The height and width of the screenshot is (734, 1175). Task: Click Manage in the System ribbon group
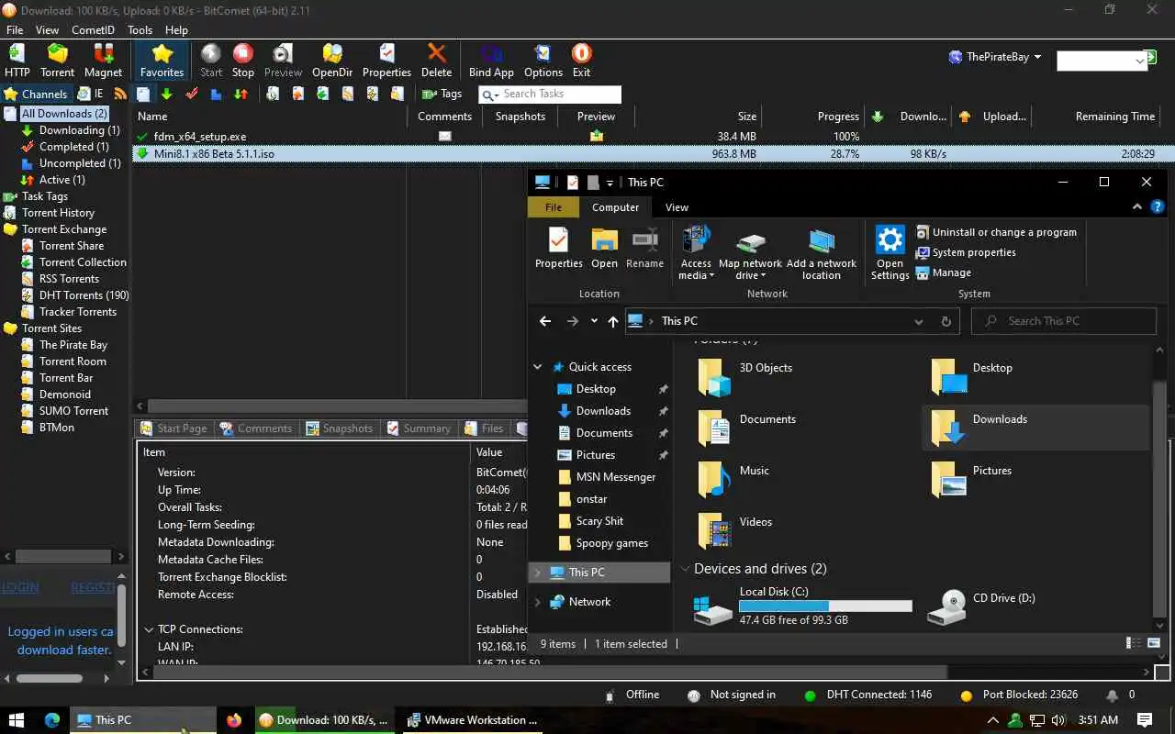pyautogui.click(x=943, y=272)
